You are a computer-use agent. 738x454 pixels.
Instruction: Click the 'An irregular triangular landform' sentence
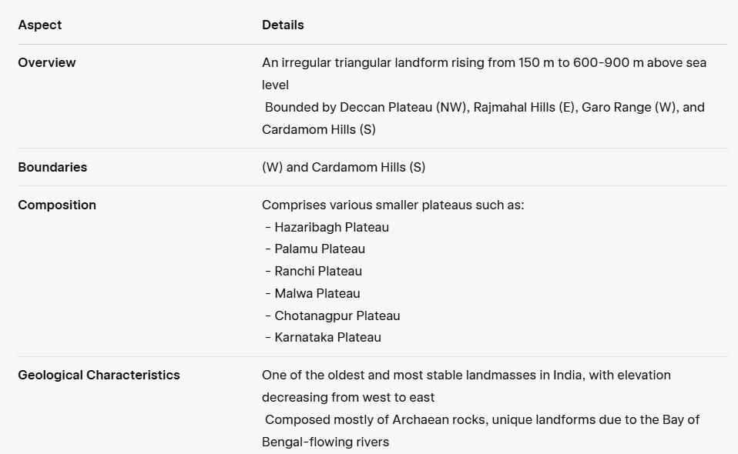pyautogui.click(x=484, y=74)
